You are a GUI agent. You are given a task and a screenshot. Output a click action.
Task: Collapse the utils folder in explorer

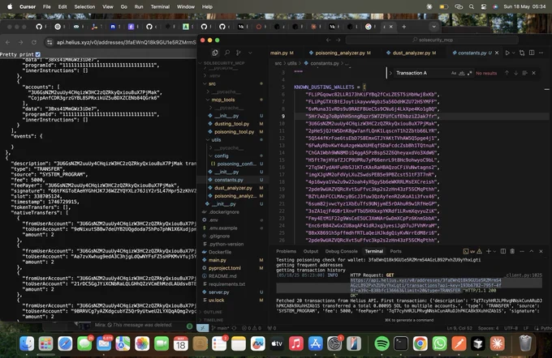(x=216, y=140)
